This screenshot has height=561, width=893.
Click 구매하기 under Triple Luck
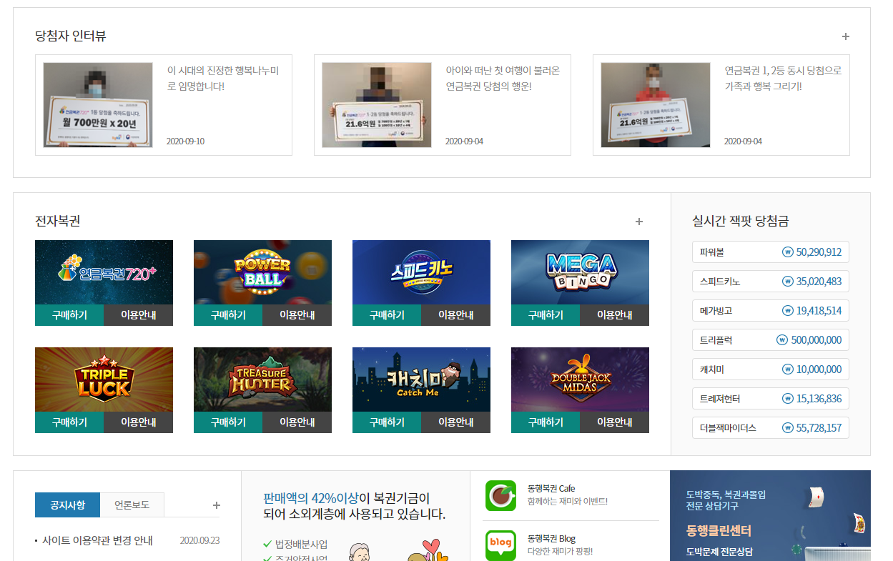tap(69, 422)
